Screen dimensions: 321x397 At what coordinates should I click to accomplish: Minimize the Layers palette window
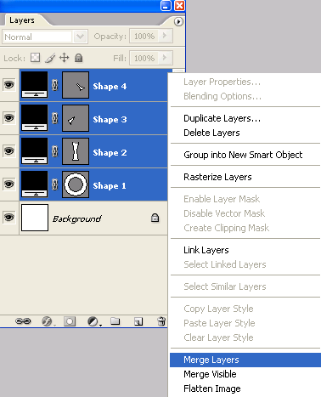[x=166, y=5]
